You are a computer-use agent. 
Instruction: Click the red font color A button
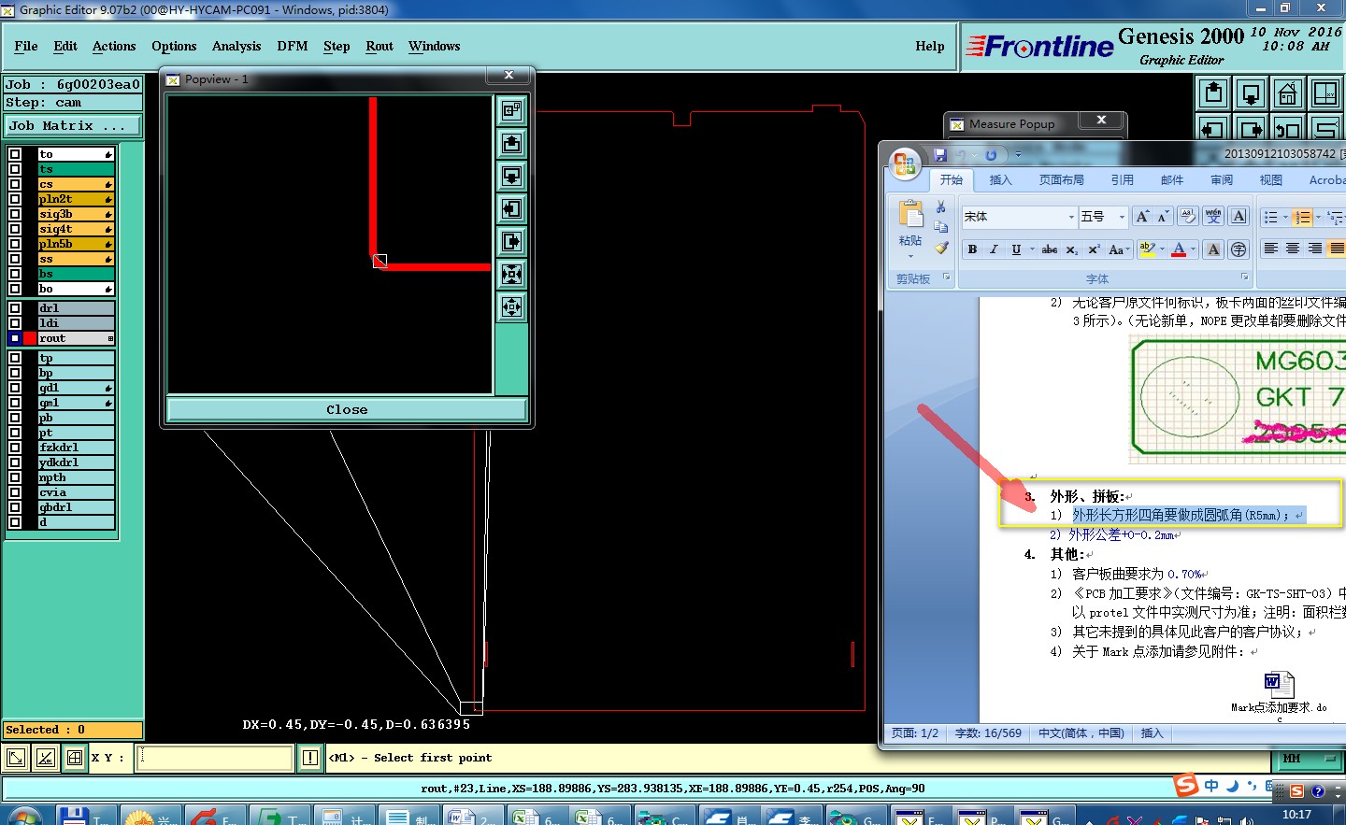[x=1179, y=249]
